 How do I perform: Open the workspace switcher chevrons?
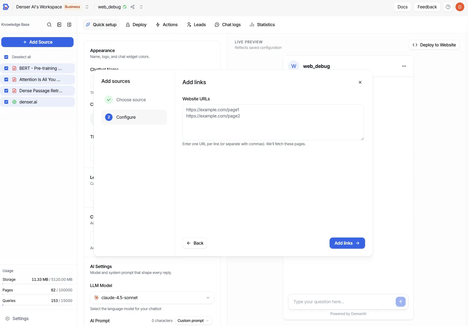(x=87, y=7)
